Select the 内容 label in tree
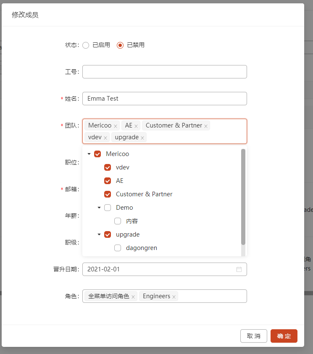 [132, 221]
